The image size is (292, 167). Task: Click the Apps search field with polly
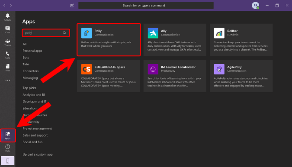(46, 33)
